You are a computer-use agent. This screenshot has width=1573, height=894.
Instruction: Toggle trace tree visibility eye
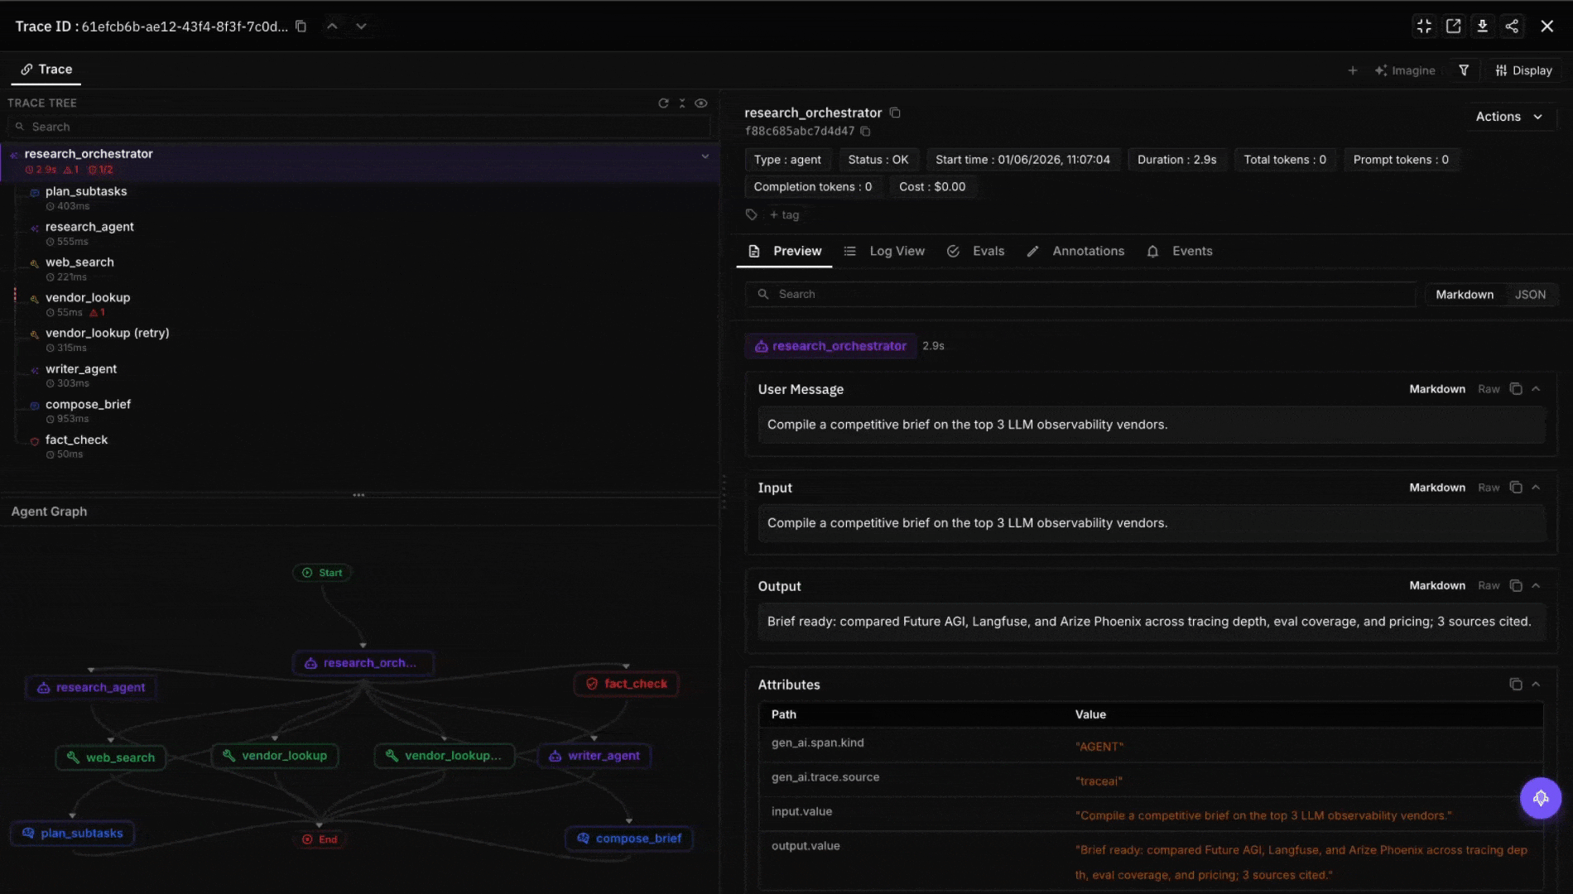701,103
